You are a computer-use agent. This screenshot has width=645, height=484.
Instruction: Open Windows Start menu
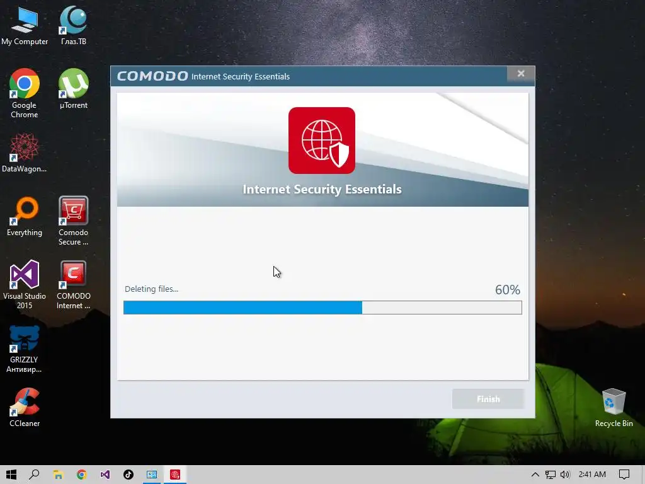pyautogui.click(x=11, y=475)
